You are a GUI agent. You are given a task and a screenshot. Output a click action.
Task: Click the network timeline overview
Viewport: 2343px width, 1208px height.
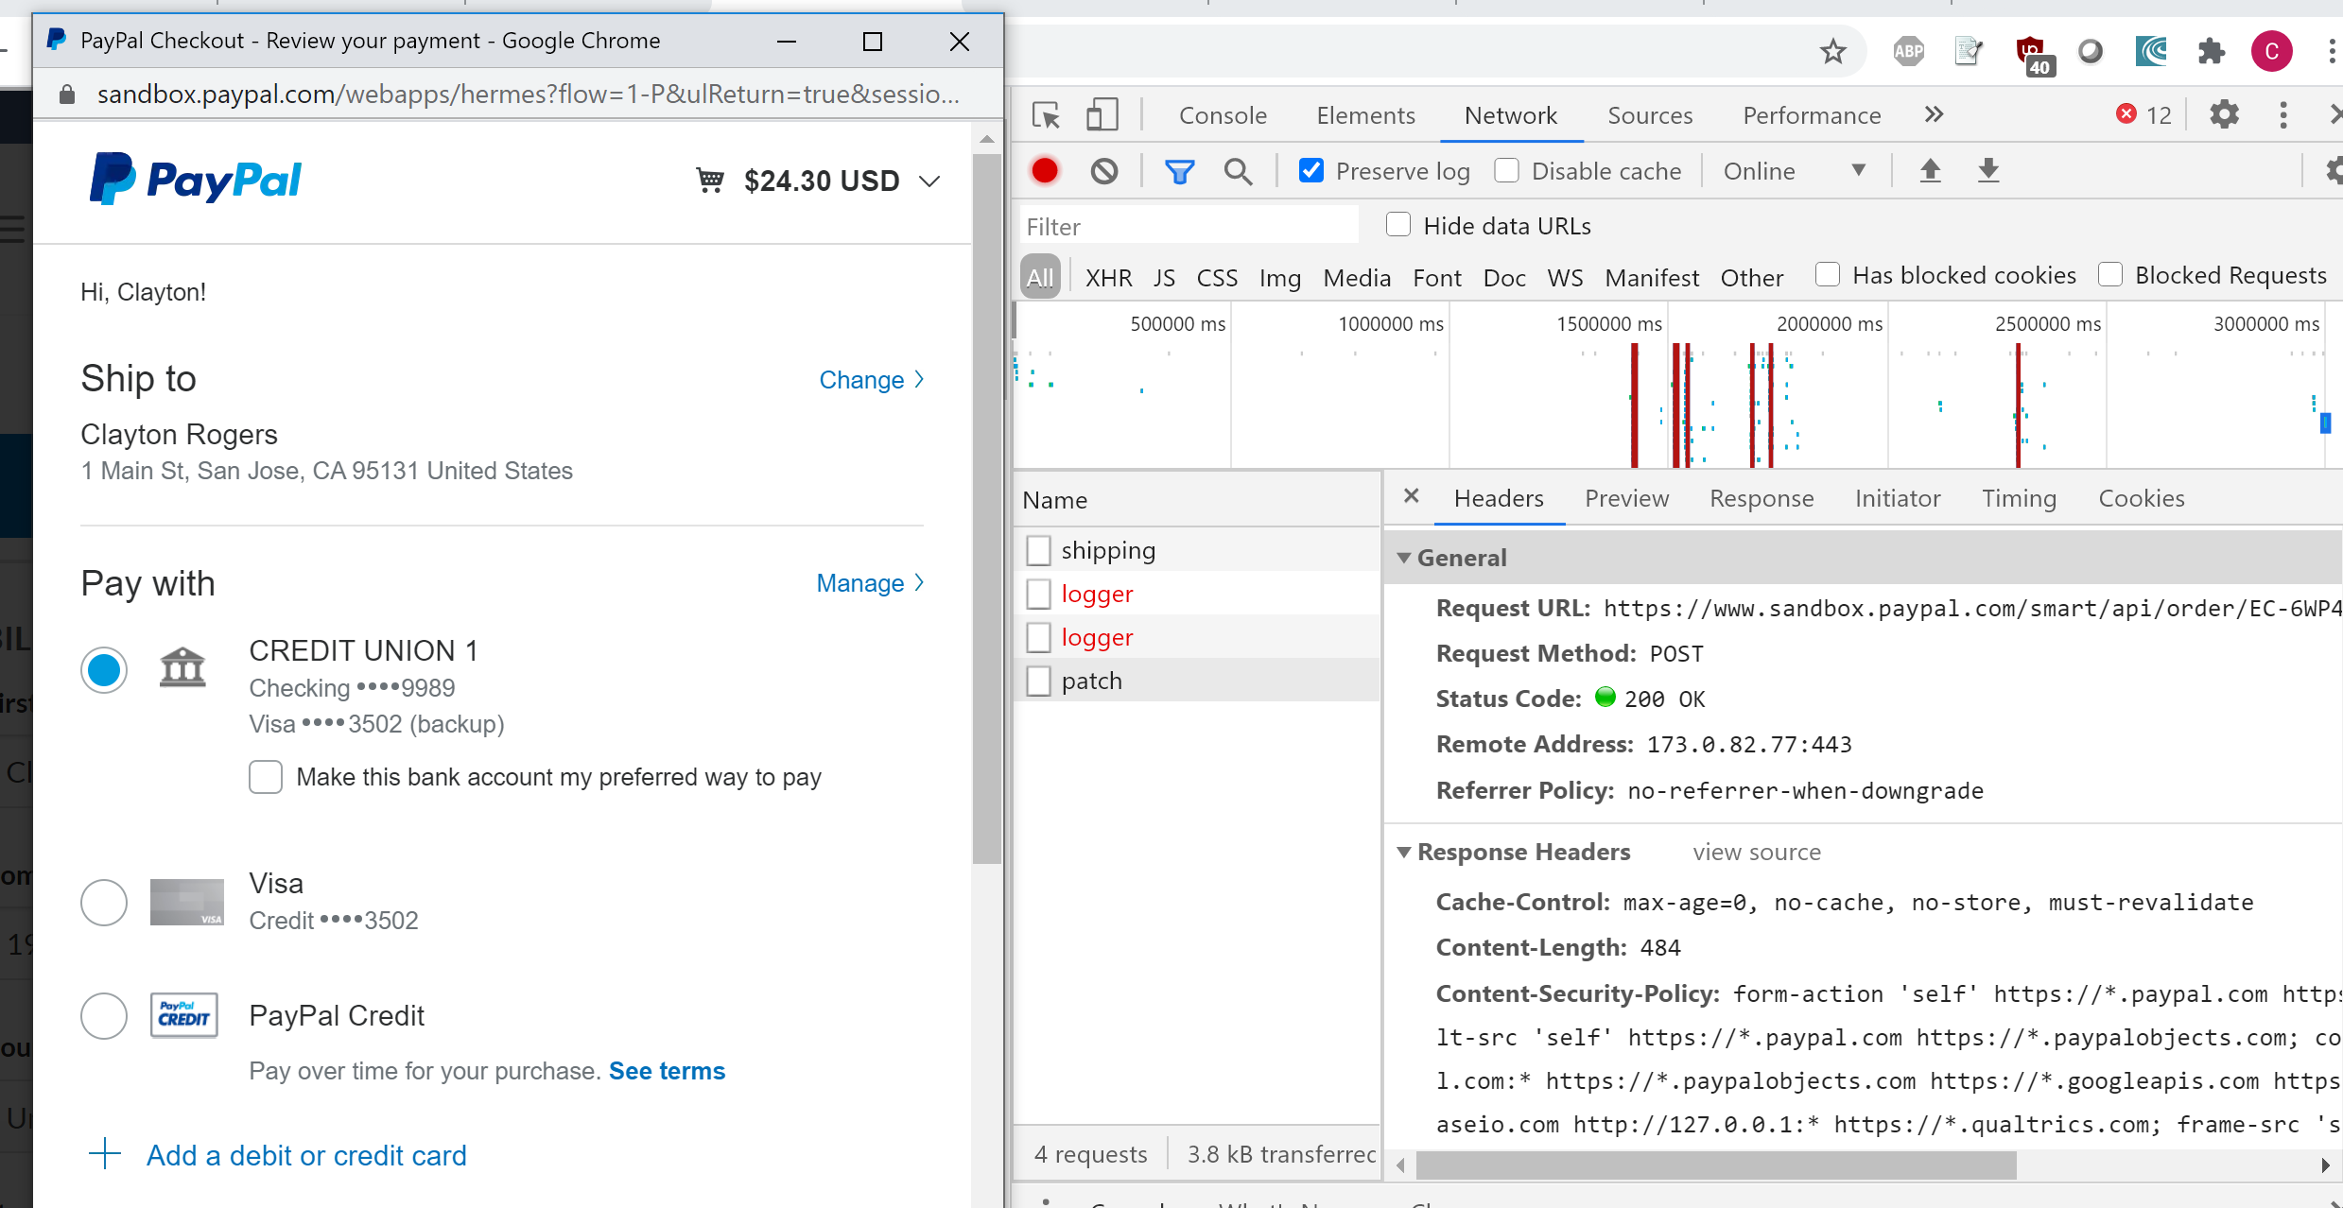pyautogui.click(x=1677, y=386)
